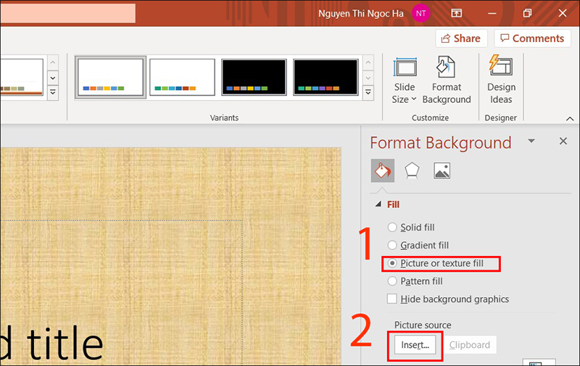Image resolution: width=580 pixels, height=366 pixels.
Task: Switch to the Effects pentagon tab
Action: [x=412, y=171]
